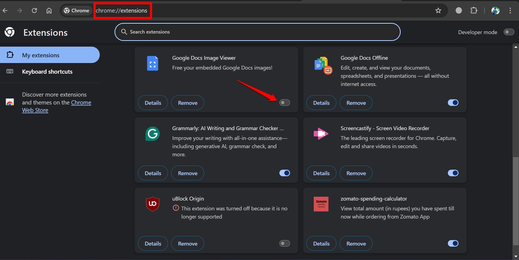Screen dimensions: 519x260
Task: Click the globe icon in toolbar
Action: pyautogui.click(x=459, y=11)
